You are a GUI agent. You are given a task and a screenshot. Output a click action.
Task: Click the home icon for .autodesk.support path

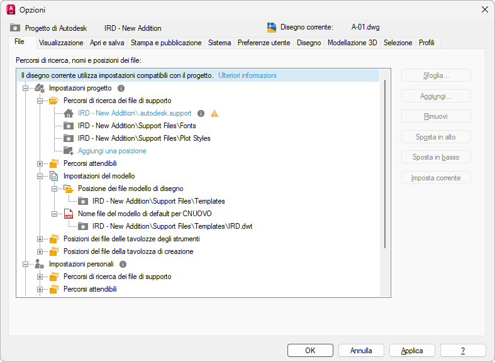tap(69, 113)
